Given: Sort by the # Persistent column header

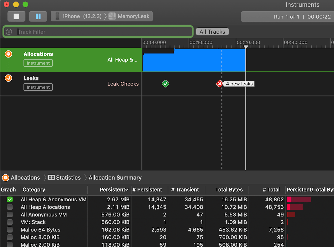Looking at the screenshot, I should tap(149, 190).
